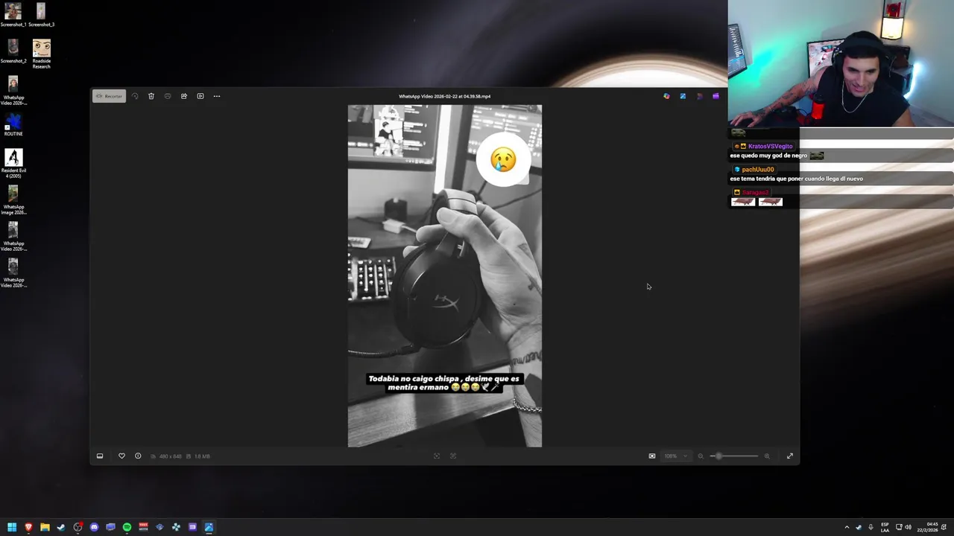Screen dimensions: 954x536
Task: Select ROUTINE desktop shortcut
Action: click(13, 124)
